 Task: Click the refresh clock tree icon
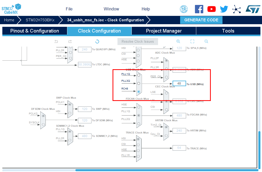pyautogui.click(x=97, y=41)
